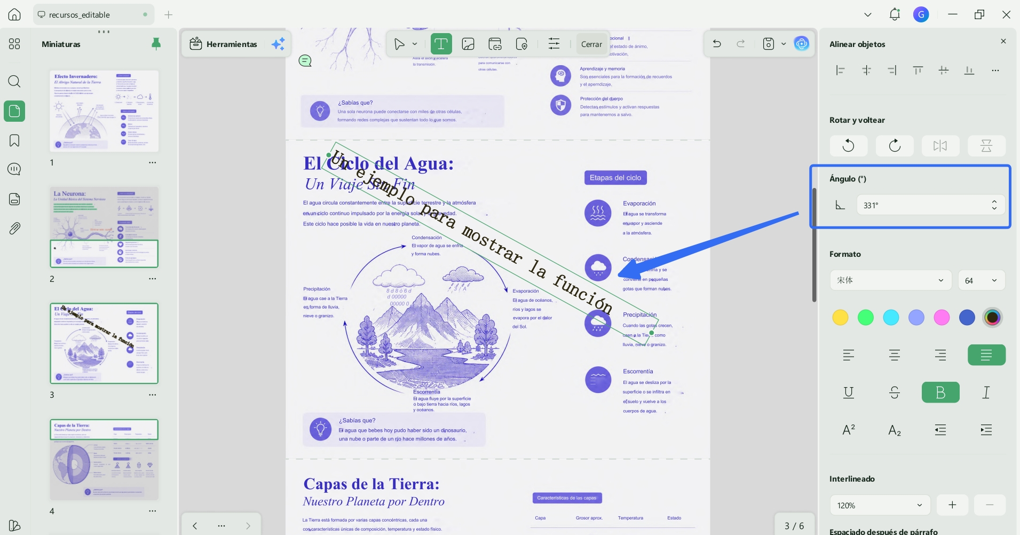Image resolution: width=1020 pixels, height=535 pixels.
Task: Open the comments panel icon
Action: (x=14, y=169)
